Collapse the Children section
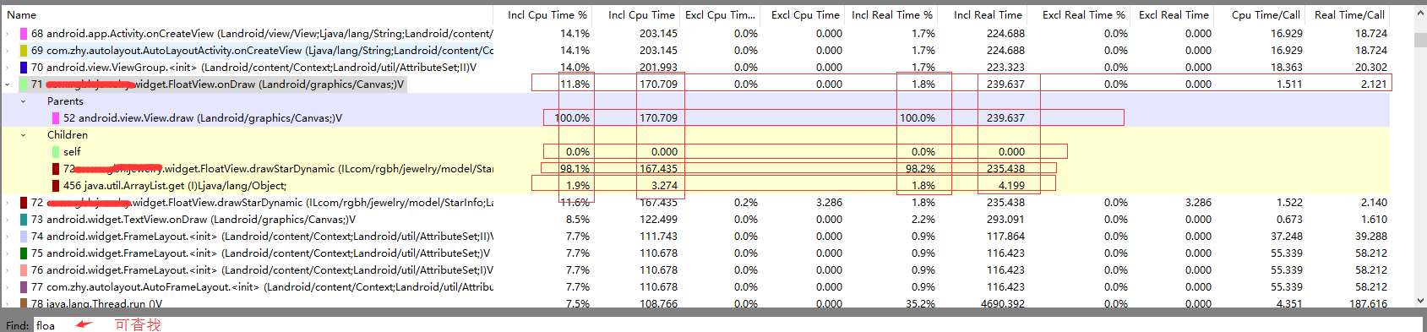The image size is (1427, 332). [x=23, y=135]
